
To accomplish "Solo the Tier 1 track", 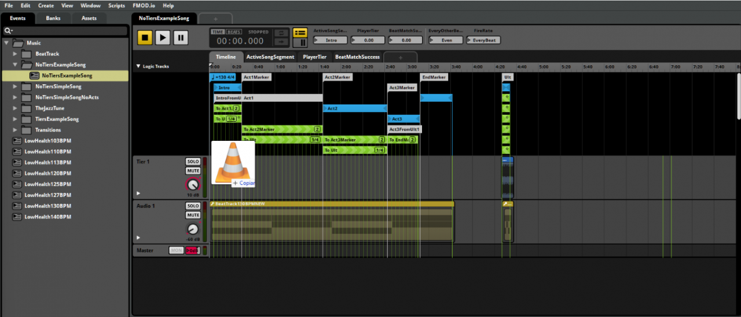I will 193,162.
